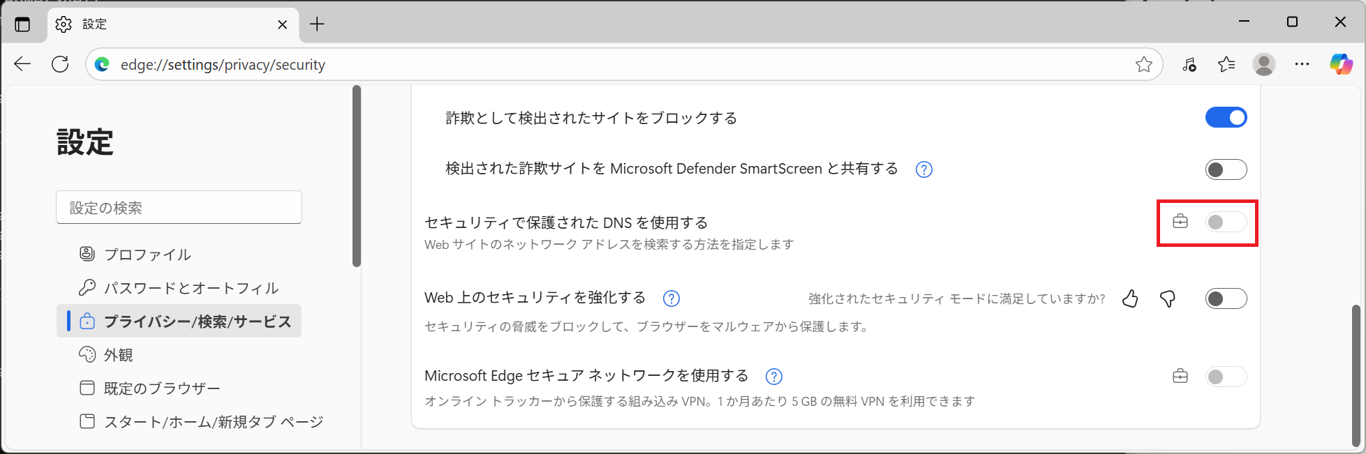Open the favorites list icon
This screenshot has height=454, width=1366.
click(x=1226, y=64)
